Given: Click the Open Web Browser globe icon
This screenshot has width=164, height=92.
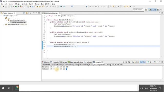Looking at the screenshot, I should tap(33, 6).
